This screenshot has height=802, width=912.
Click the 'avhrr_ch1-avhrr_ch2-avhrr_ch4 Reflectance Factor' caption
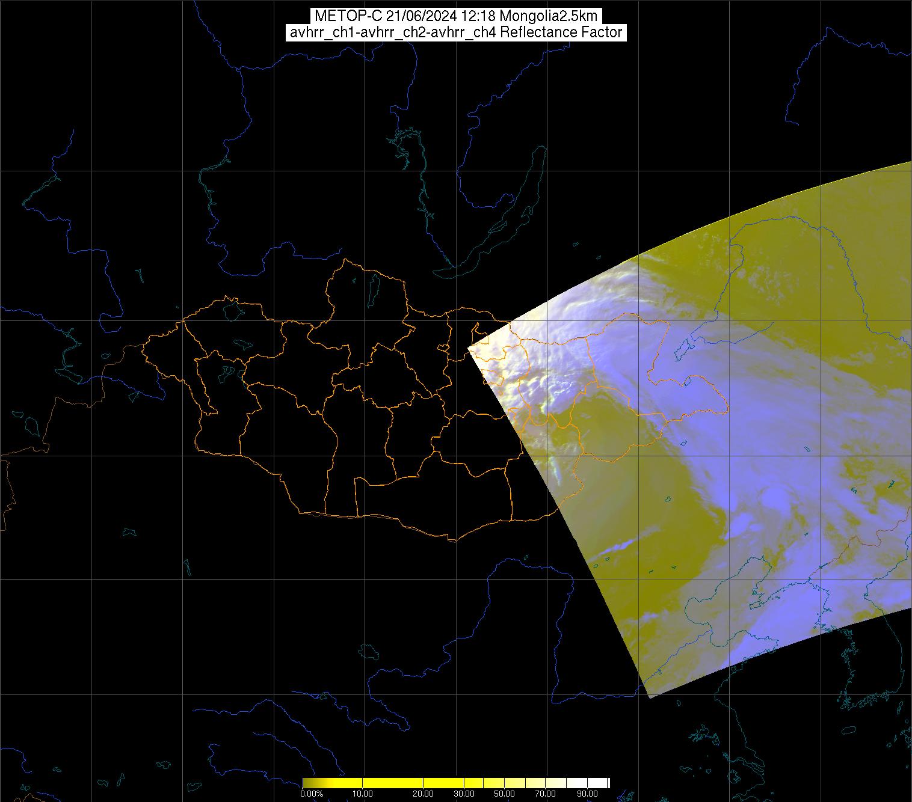click(456, 32)
